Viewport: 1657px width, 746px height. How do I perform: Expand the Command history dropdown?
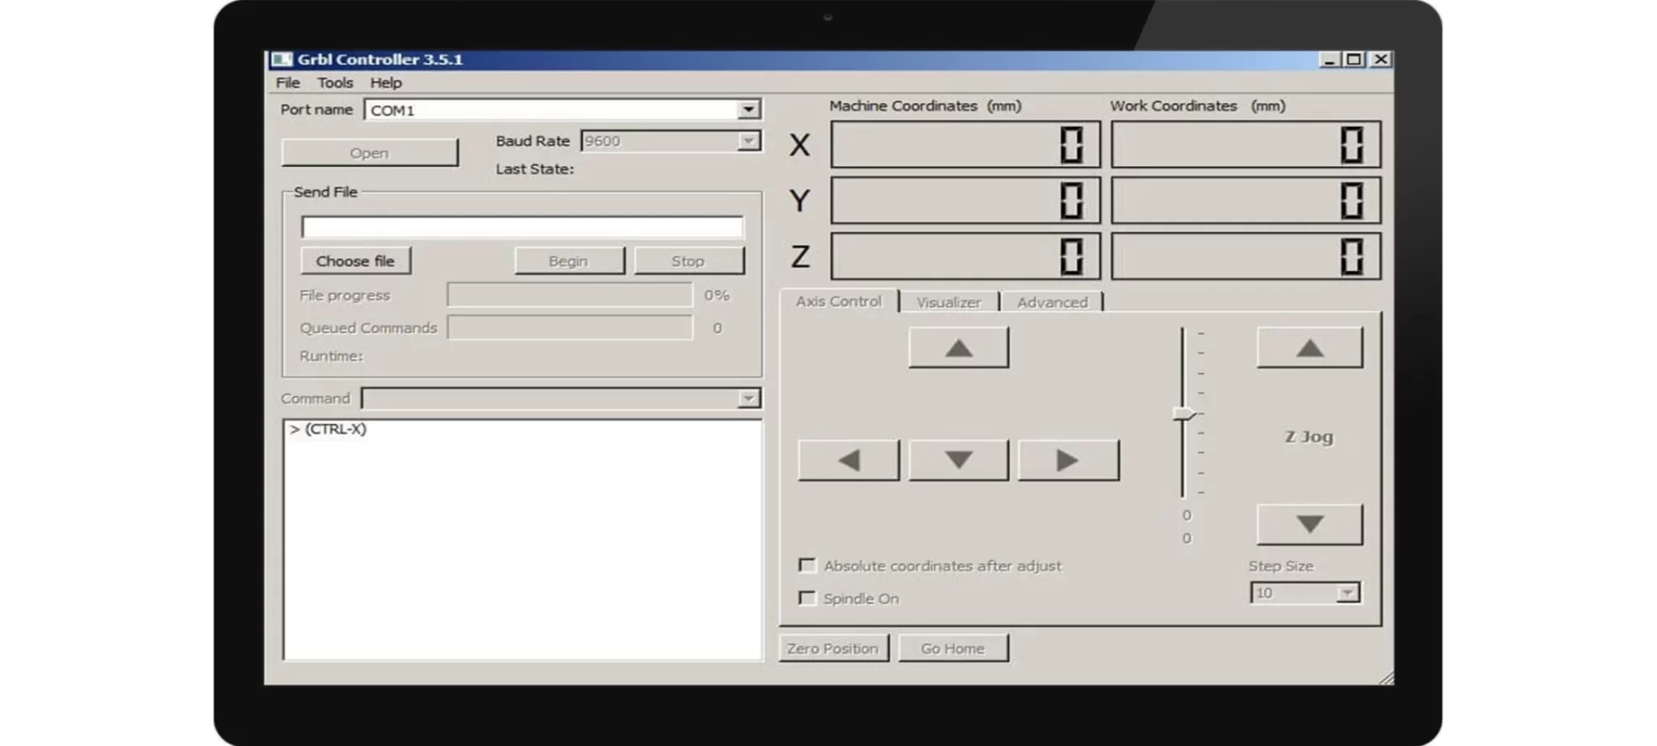(748, 398)
